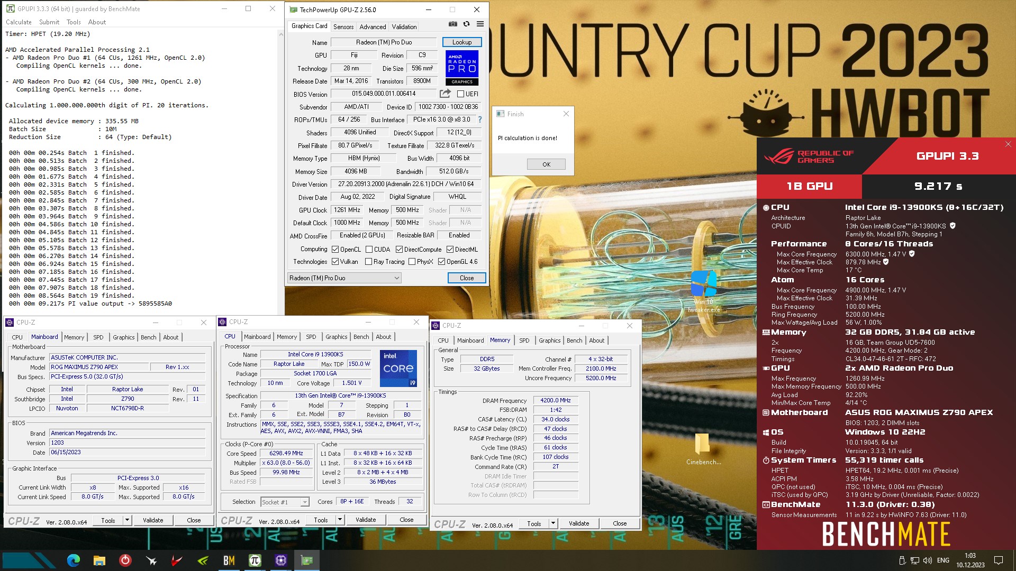This screenshot has height=571, width=1016.
Task: Toggle the PhysX checkbox
Action: click(412, 262)
